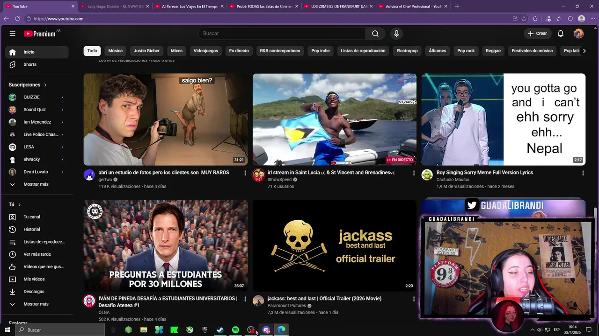Open new browser tab plus button
This screenshot has width=599, height=336.
tap(457, 6)
